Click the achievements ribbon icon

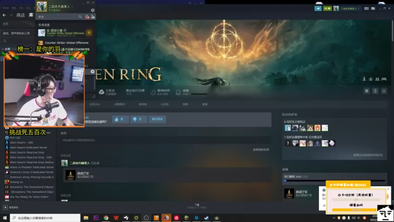pos(178,92)
